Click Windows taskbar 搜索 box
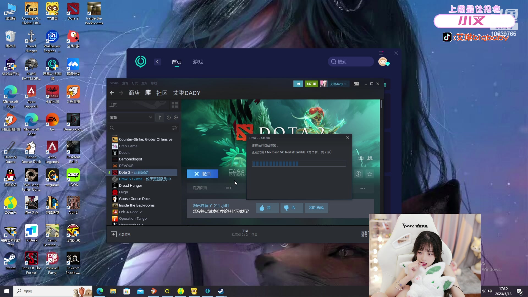 (53, 291)
